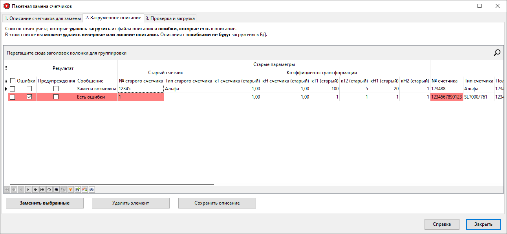Enable the Ошибки header checkbox
507x234 pixels.
(12, 80)
